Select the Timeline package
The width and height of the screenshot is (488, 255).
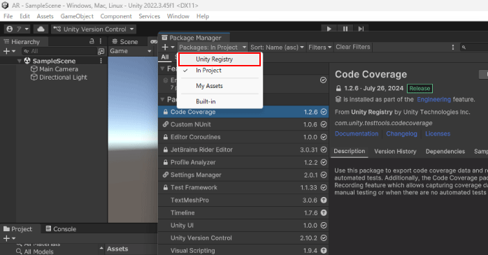243,213
